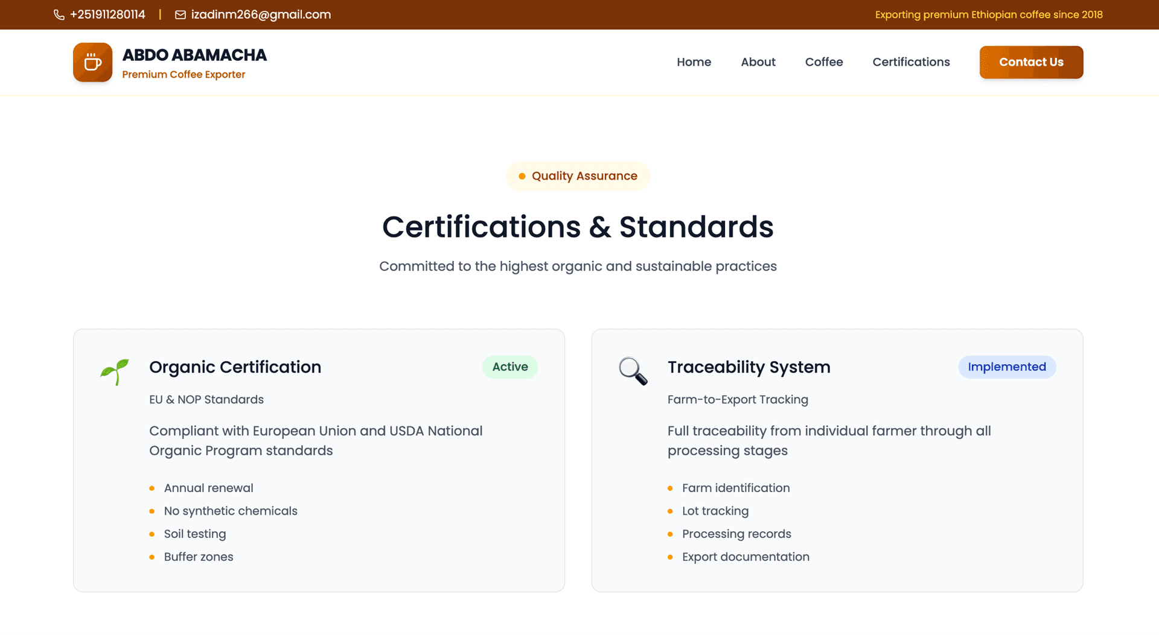
Task: Click 'Committed to the highest organic' subtitle
Action: tap(578, 267)
